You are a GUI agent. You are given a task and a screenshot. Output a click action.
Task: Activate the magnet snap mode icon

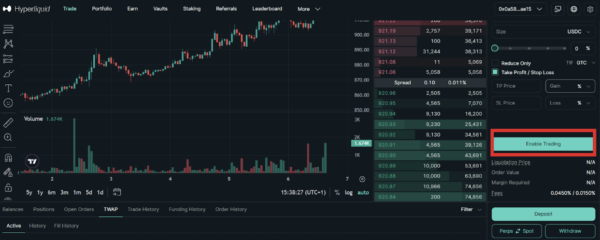click(x=8, y=158)
